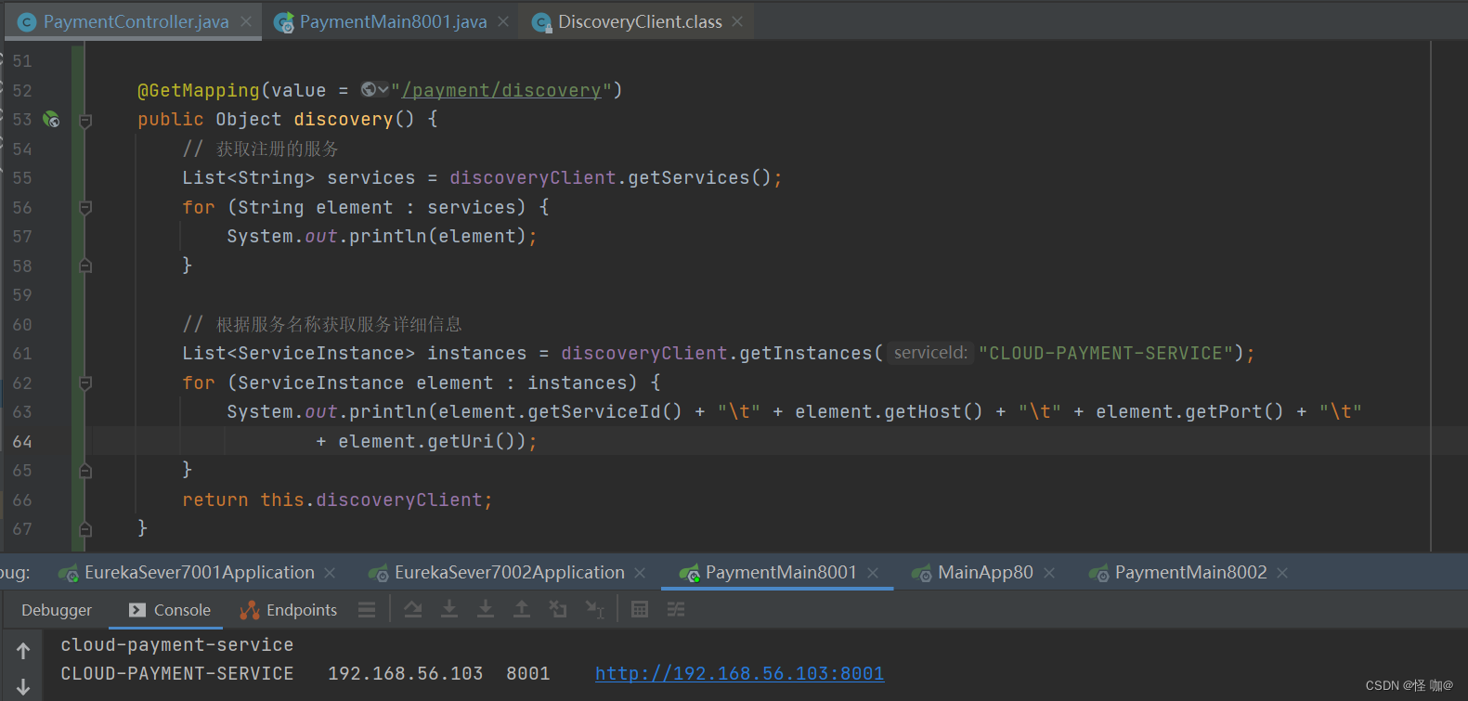Click the globe URL icon before /payment/discovery
The height and width of the screenshot is (701, 1468).
click(x=369, y=90)
